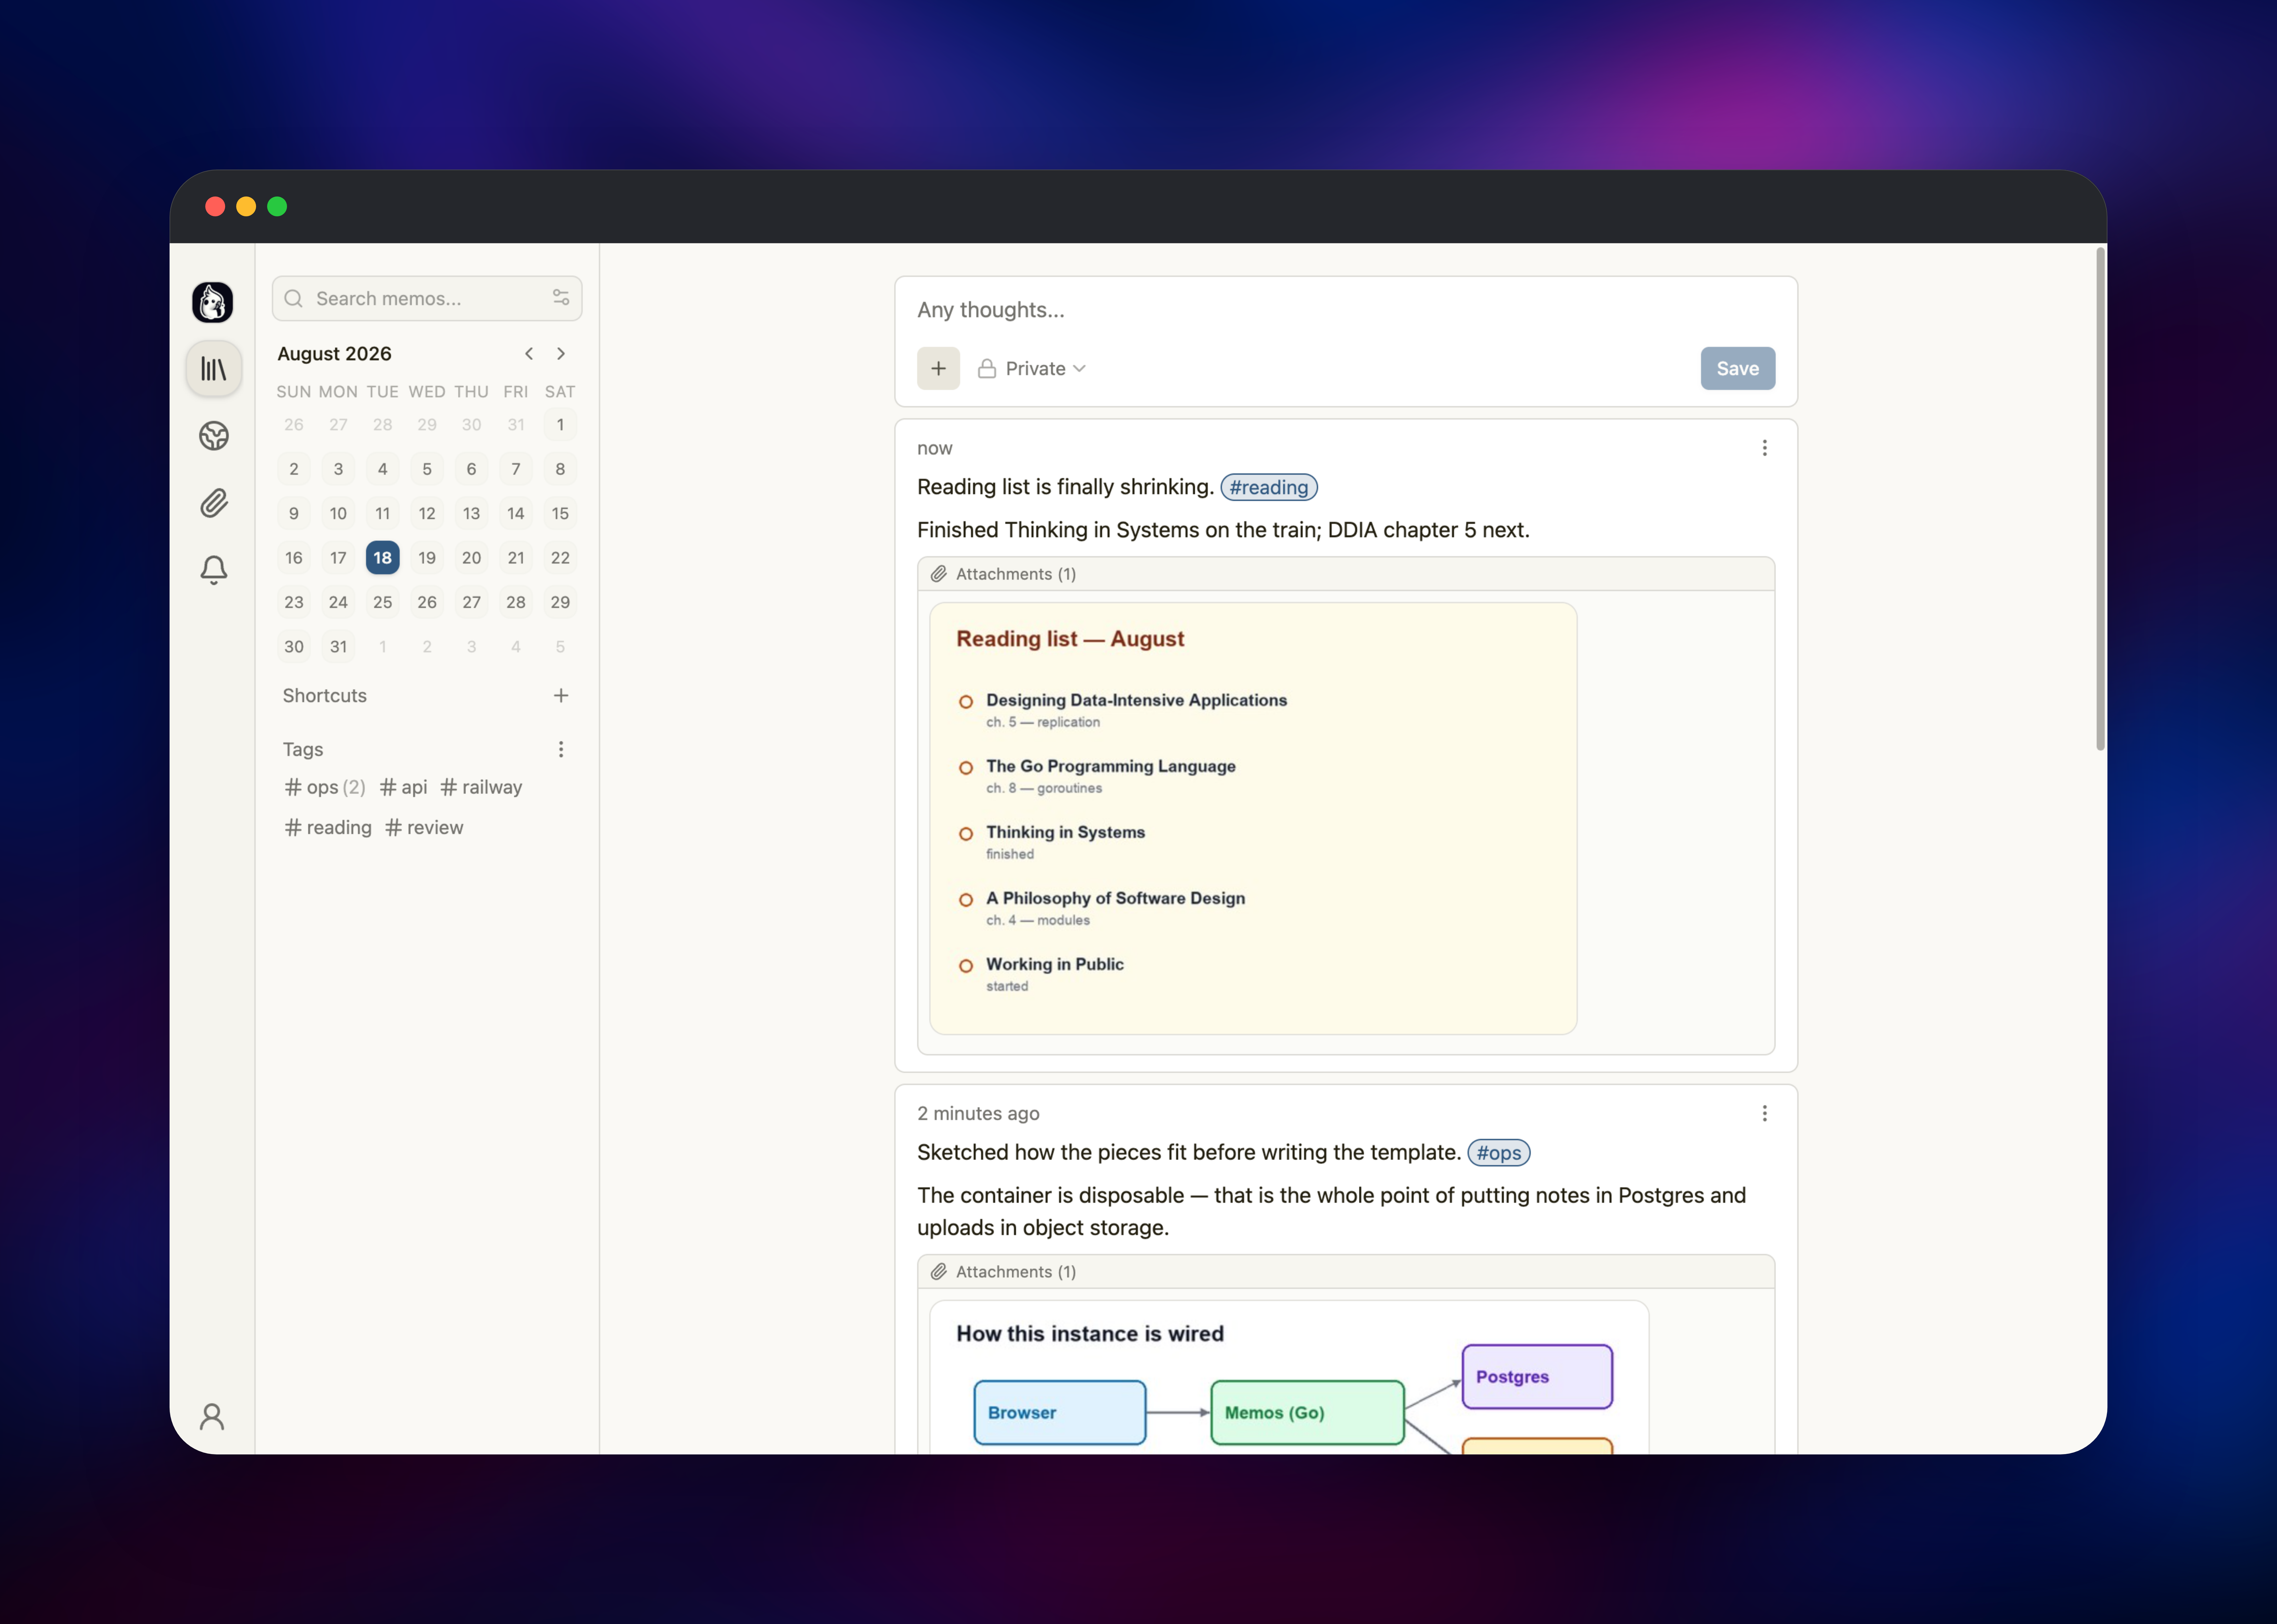
Task: Click the Attachments paperclip in ops memo
Action: click(x=939, y=1272)
